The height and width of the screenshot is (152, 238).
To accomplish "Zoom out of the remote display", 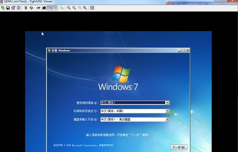I will pos(74,8).
